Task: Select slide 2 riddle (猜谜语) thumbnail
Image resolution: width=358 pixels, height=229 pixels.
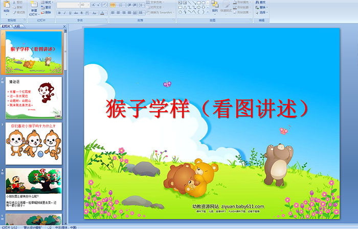Action: [x=34, y=98]
